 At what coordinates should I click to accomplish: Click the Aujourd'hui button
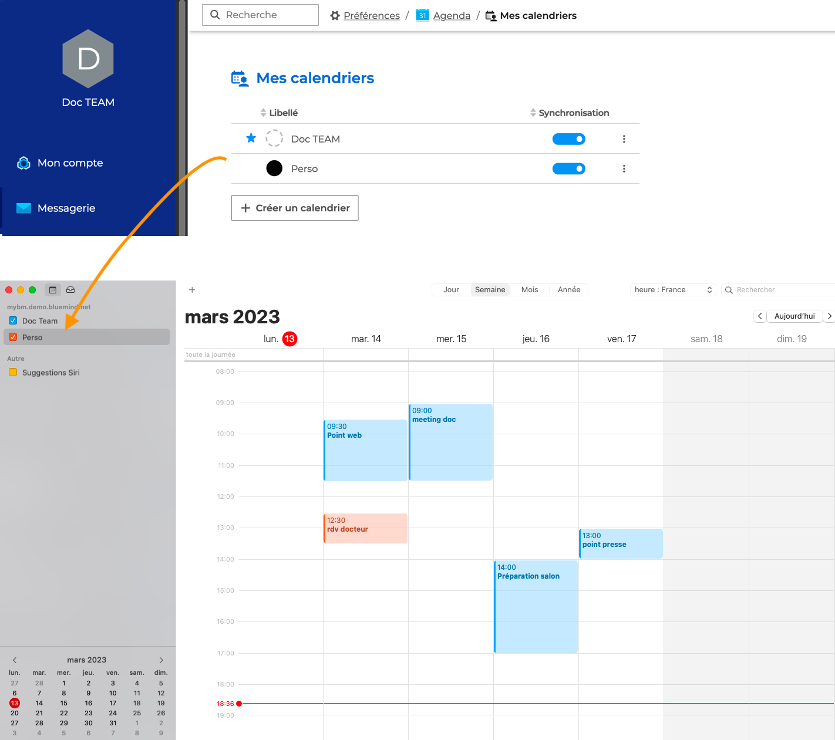[794, 316]
